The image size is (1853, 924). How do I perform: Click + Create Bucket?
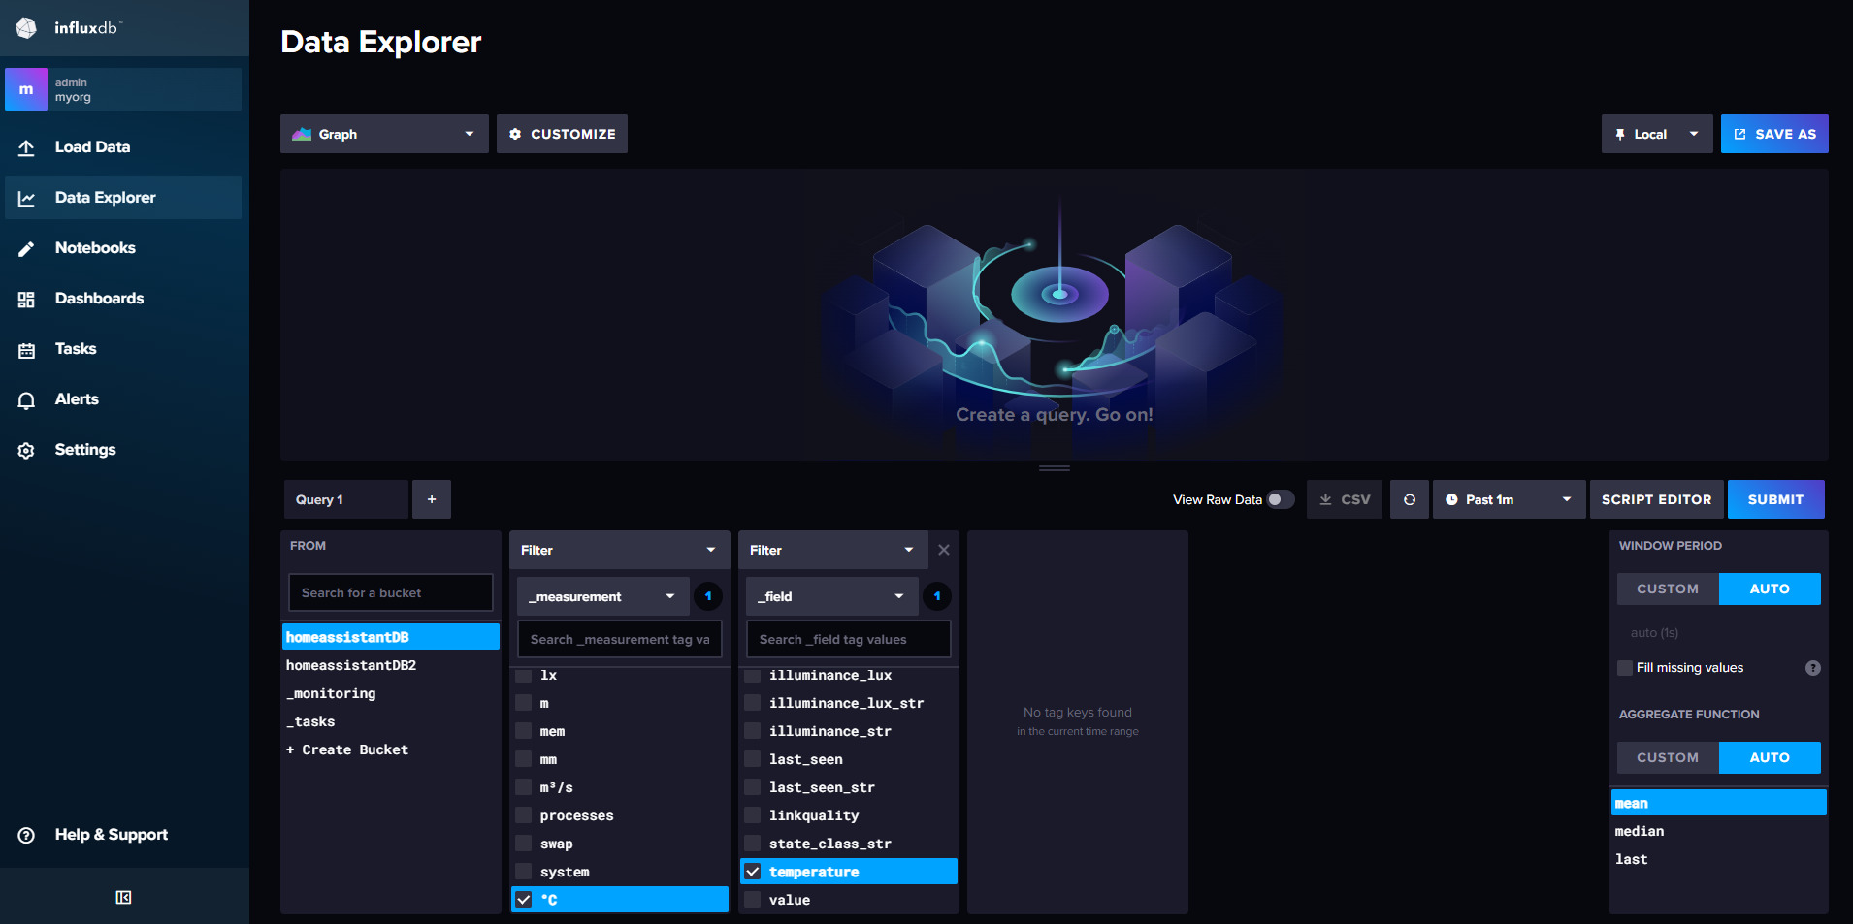click(390, 749)
